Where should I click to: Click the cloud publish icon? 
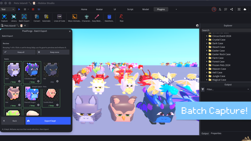[245, 9]
